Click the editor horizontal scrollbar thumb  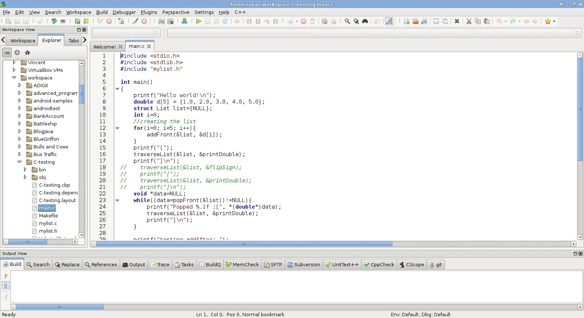pyautogui.click(x=244, y=244)
